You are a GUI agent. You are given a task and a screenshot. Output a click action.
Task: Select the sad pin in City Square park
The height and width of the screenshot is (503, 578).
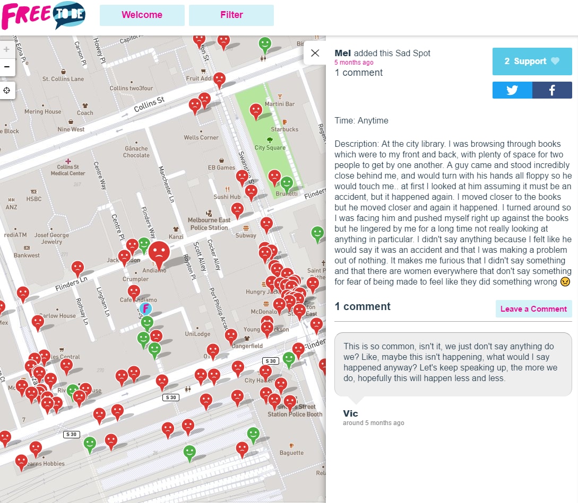(x=255, y=111)
